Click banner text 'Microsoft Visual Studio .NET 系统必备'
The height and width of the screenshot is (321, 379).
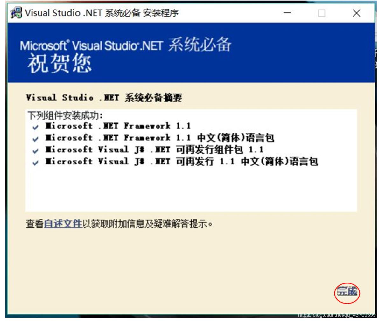(x=125, y=45)
